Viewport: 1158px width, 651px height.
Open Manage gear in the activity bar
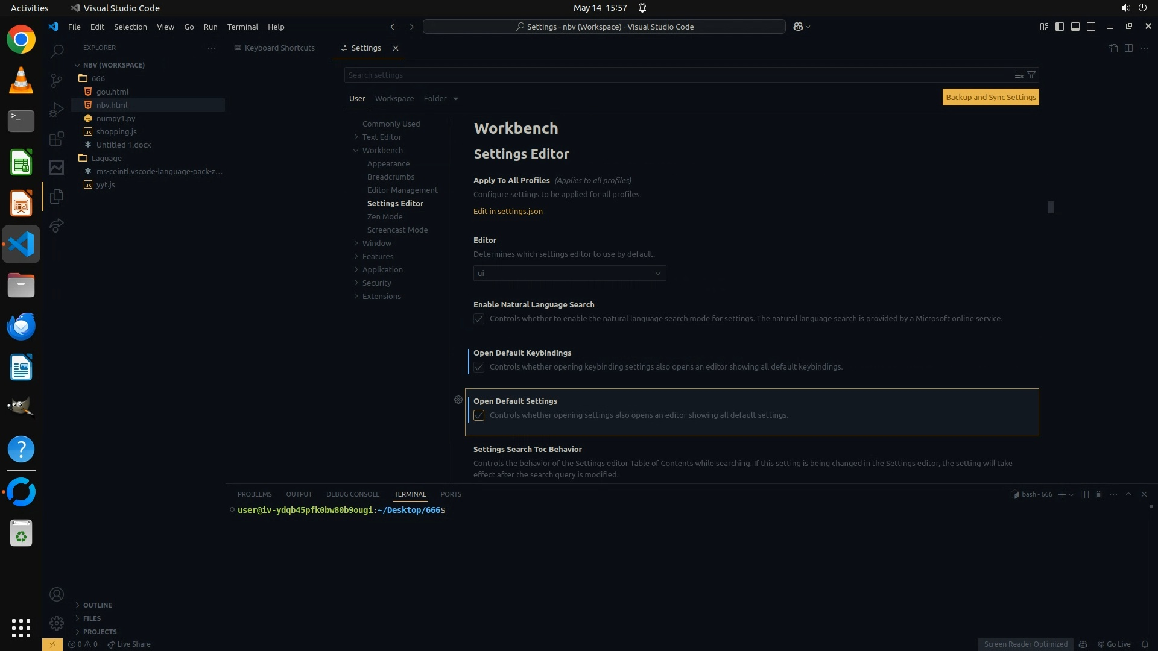coord(57,623)
